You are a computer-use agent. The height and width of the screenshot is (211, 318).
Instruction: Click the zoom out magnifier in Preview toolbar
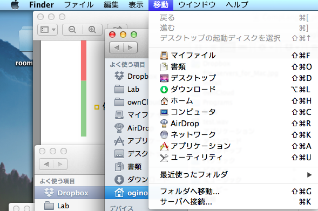pos(72,30)
